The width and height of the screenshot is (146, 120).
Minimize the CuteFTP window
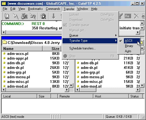[x=133, y=4]
